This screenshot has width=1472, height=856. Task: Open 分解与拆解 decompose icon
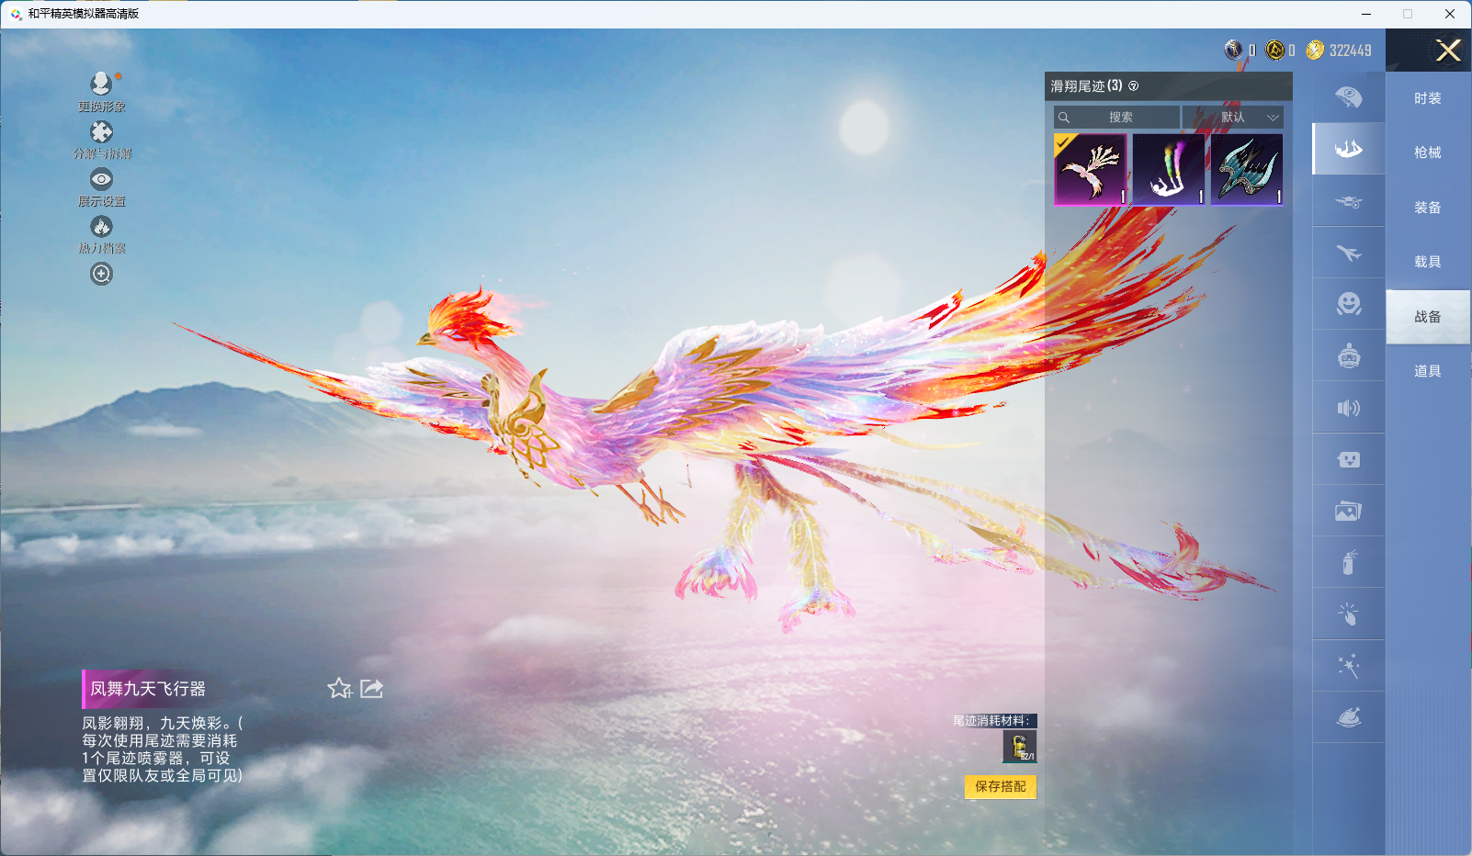[101, 132]
